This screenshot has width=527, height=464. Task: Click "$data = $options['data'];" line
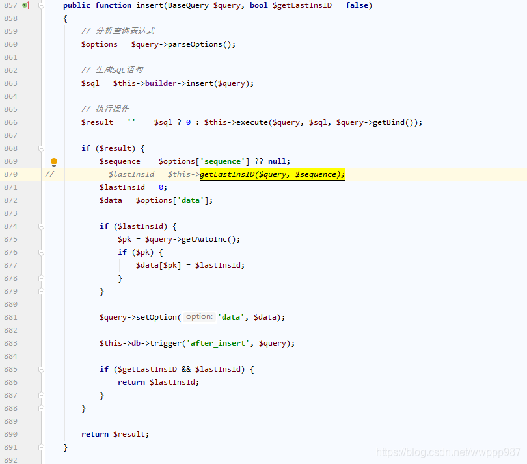156,200
